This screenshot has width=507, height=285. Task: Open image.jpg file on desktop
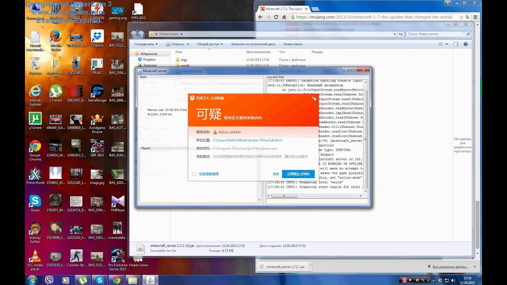click(97, 176)
